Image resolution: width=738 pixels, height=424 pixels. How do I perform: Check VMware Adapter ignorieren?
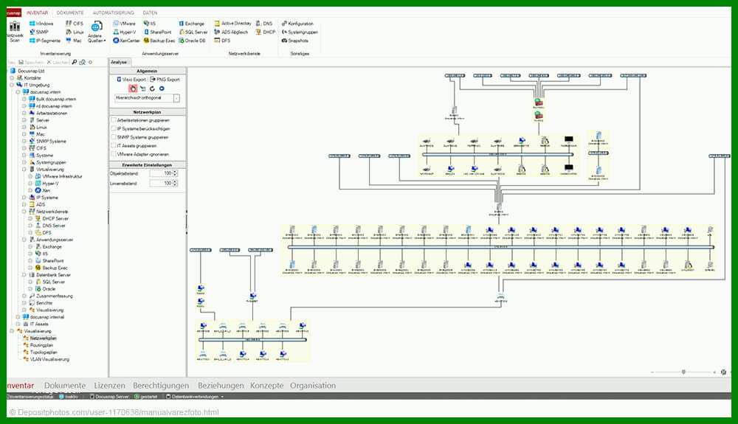click(x=114, y=153)
